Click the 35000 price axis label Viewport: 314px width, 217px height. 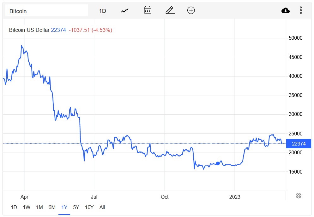295,95
